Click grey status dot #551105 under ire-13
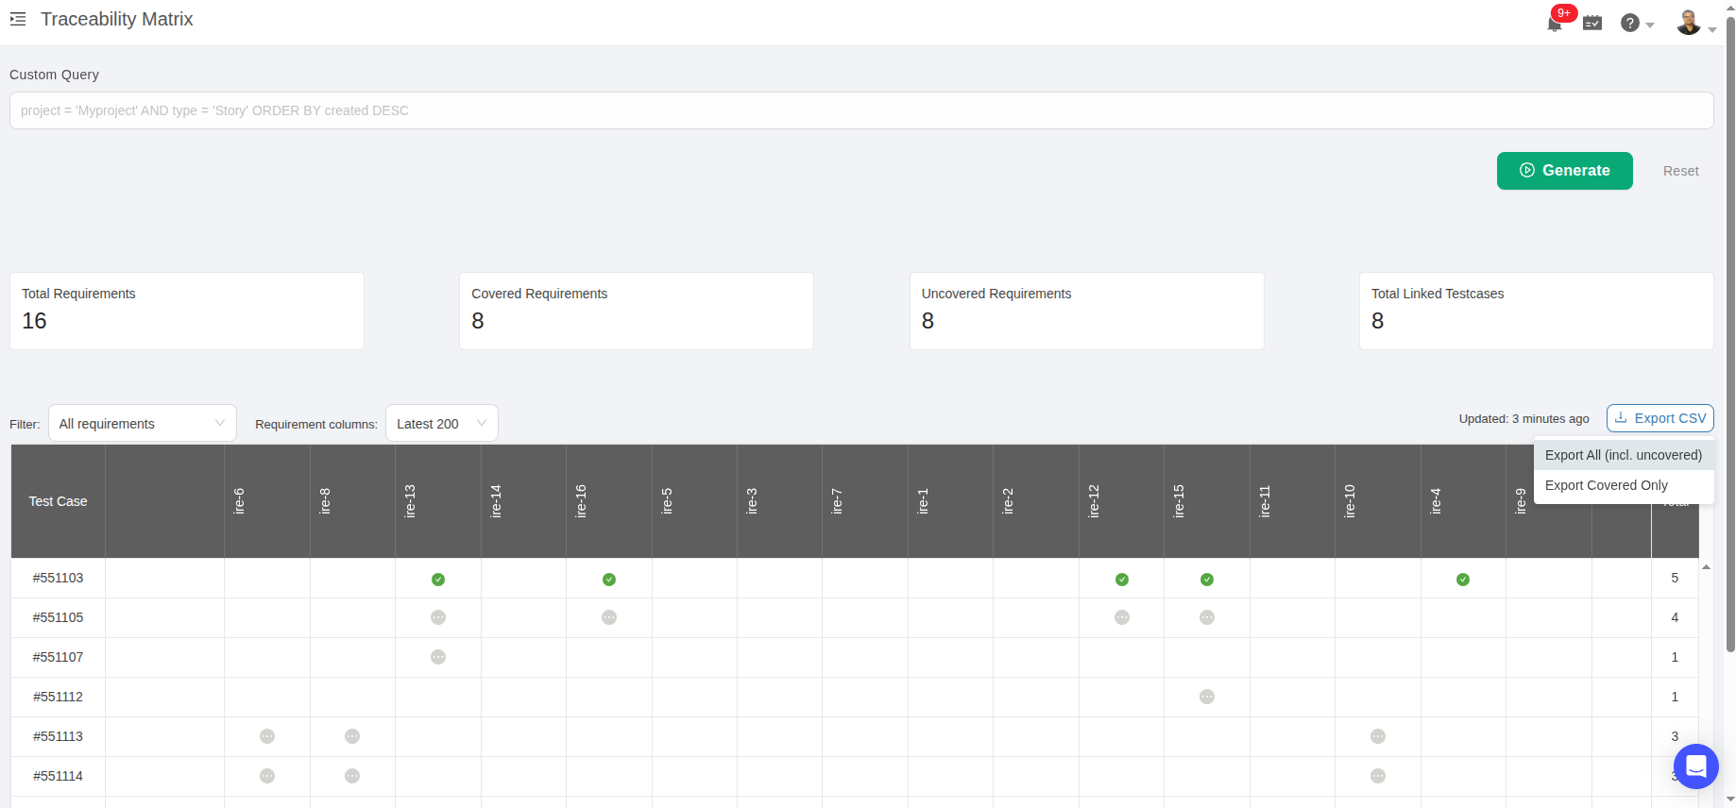 pyautogui.click(x=438, y=617)
